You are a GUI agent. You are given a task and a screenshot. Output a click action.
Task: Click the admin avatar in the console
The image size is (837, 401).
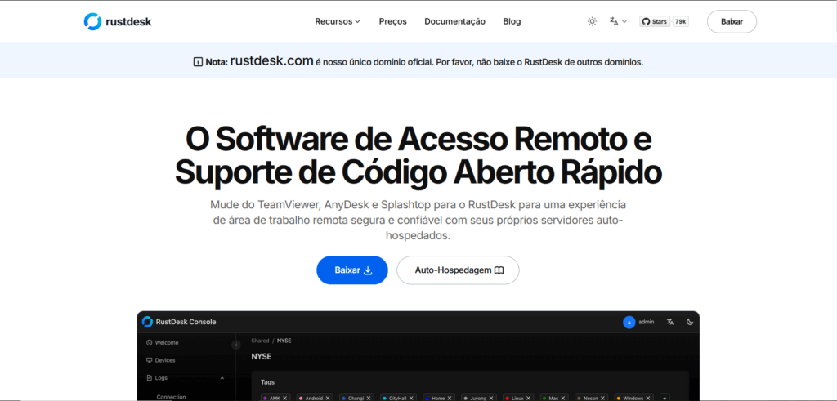(629, 322)
